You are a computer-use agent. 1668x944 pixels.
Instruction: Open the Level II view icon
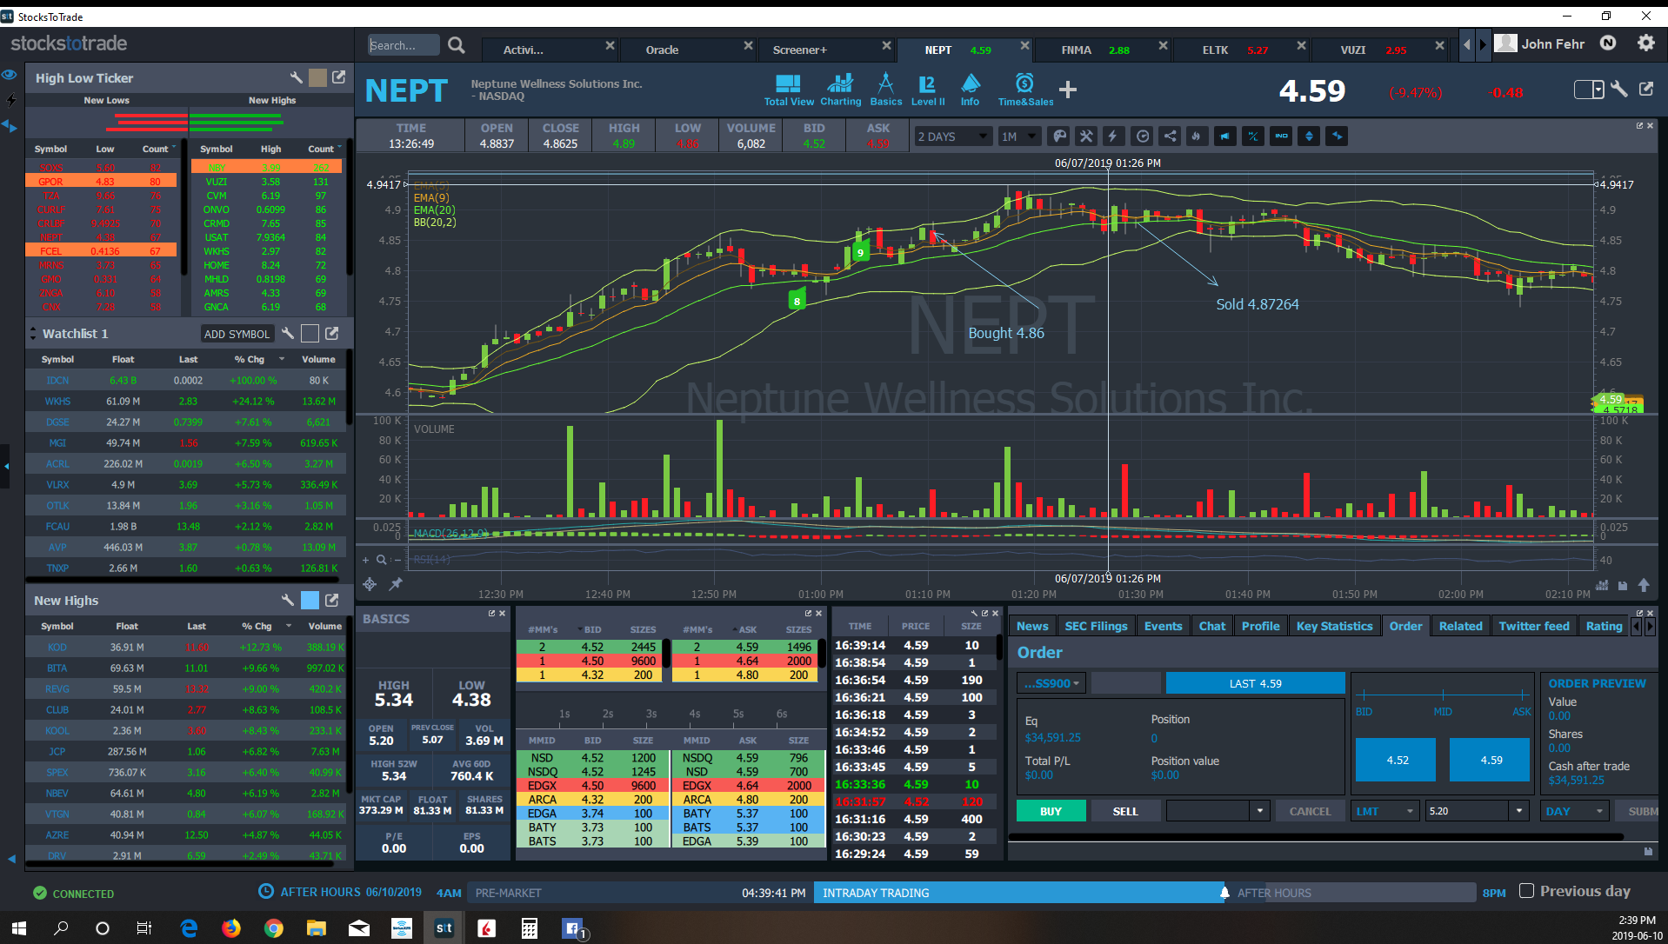927,90
